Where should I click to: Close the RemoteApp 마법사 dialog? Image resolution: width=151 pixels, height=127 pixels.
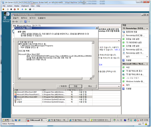[97, 28]
